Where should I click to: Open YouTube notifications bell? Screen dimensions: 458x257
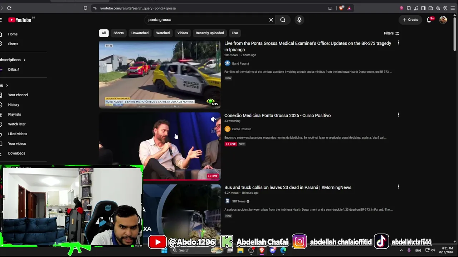pos(429,20)
